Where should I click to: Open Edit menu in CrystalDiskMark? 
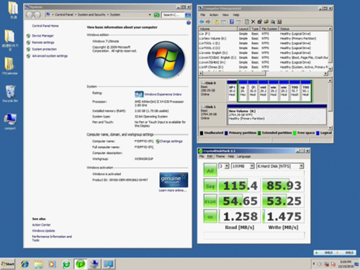tap(210, 156)
